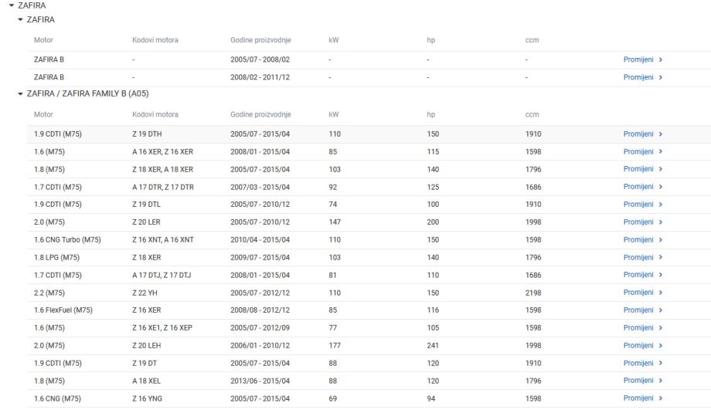Image resolution: width=711 pixels, height=410 pixels.
Task: Click production years '2009/07 - 2015/04'
Action: pos(260,257)
